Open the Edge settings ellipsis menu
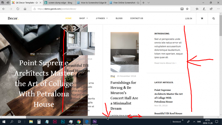The width and height of the screenshot is (222, 125). [x=218, y=9]
